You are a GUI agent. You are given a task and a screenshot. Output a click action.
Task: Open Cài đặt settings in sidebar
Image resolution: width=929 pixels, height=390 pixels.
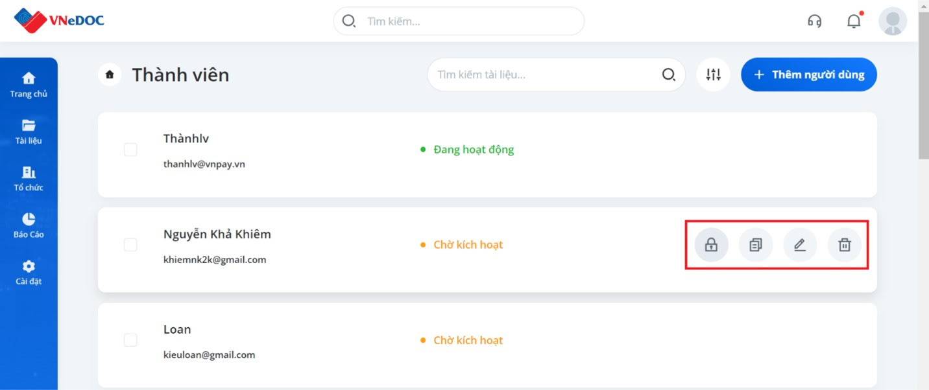coord(29,273)
